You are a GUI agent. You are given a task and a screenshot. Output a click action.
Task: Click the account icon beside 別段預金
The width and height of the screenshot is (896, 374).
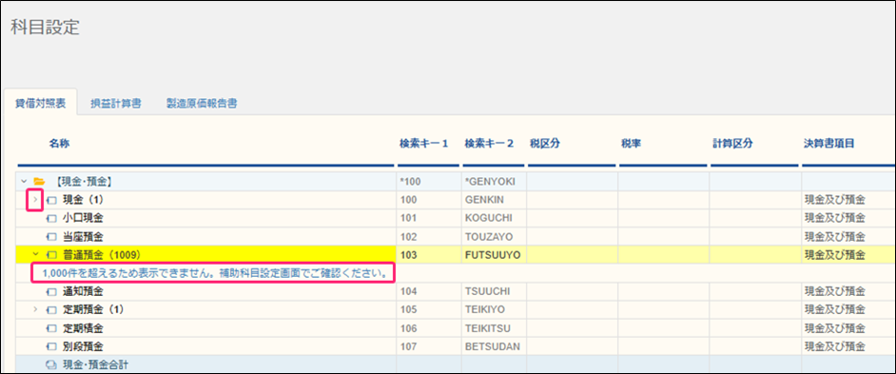click(x=51, y=346)
